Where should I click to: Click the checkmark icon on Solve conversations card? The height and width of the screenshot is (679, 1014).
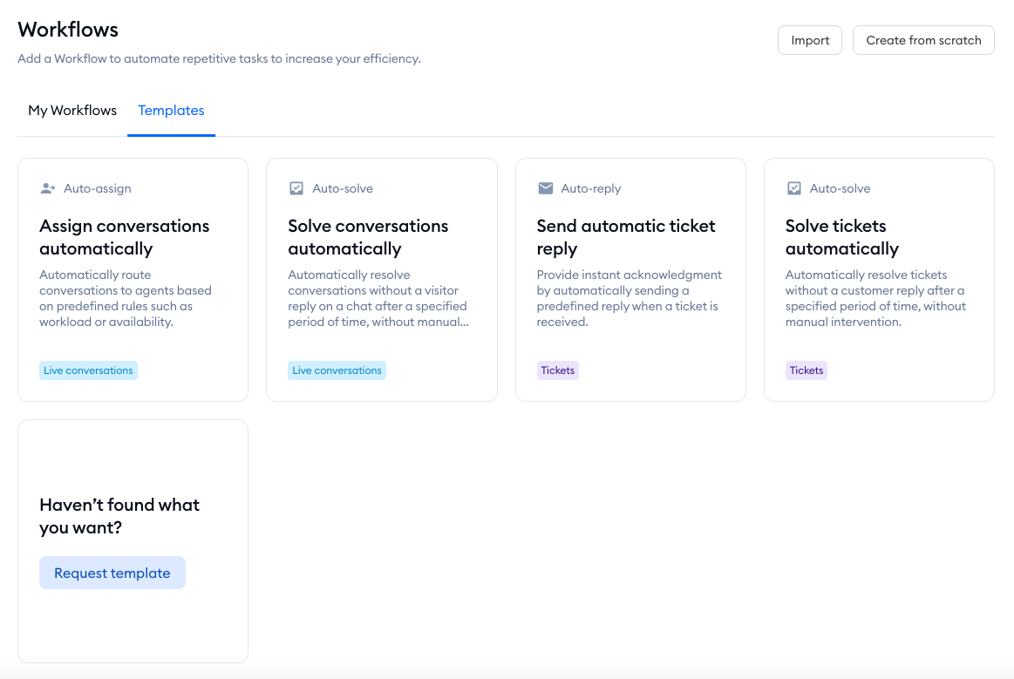(296, 188)
